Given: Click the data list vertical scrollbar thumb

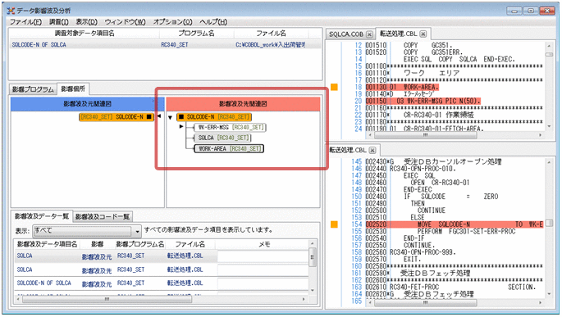Looking at the screenshot, I should (x=313, y=258).
